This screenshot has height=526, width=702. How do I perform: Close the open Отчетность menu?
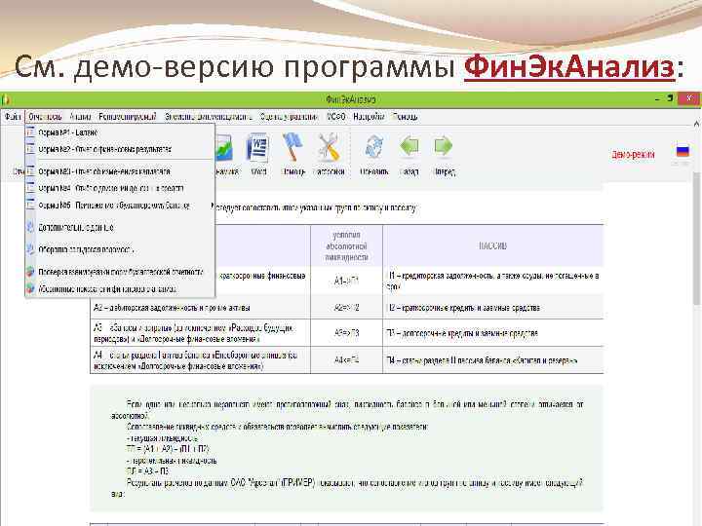(x=45, y=116)
